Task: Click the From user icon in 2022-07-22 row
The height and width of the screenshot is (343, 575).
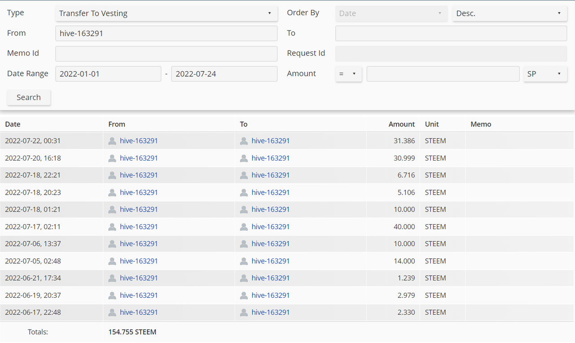Action: [112, 141]
